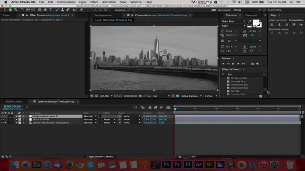Select the Puppet Pin tool
The height and width of the screenshot is (171, 305).
[81, 9]
